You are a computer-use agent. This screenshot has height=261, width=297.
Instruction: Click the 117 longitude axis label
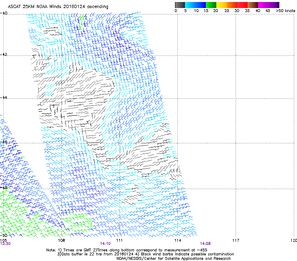click(236, 241)
